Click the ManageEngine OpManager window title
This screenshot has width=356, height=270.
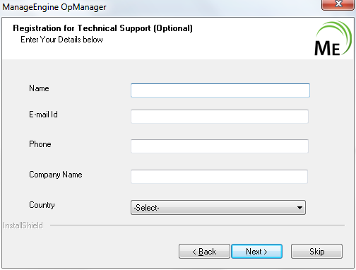54,7
